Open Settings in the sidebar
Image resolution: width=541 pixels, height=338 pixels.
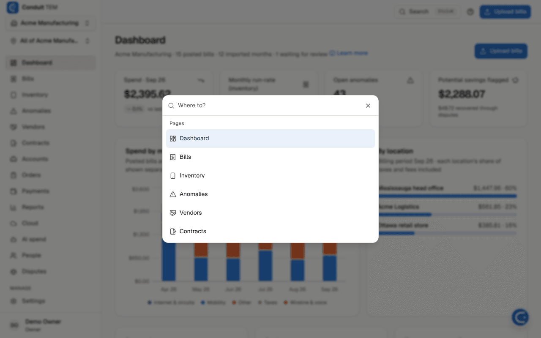[50, 301]
